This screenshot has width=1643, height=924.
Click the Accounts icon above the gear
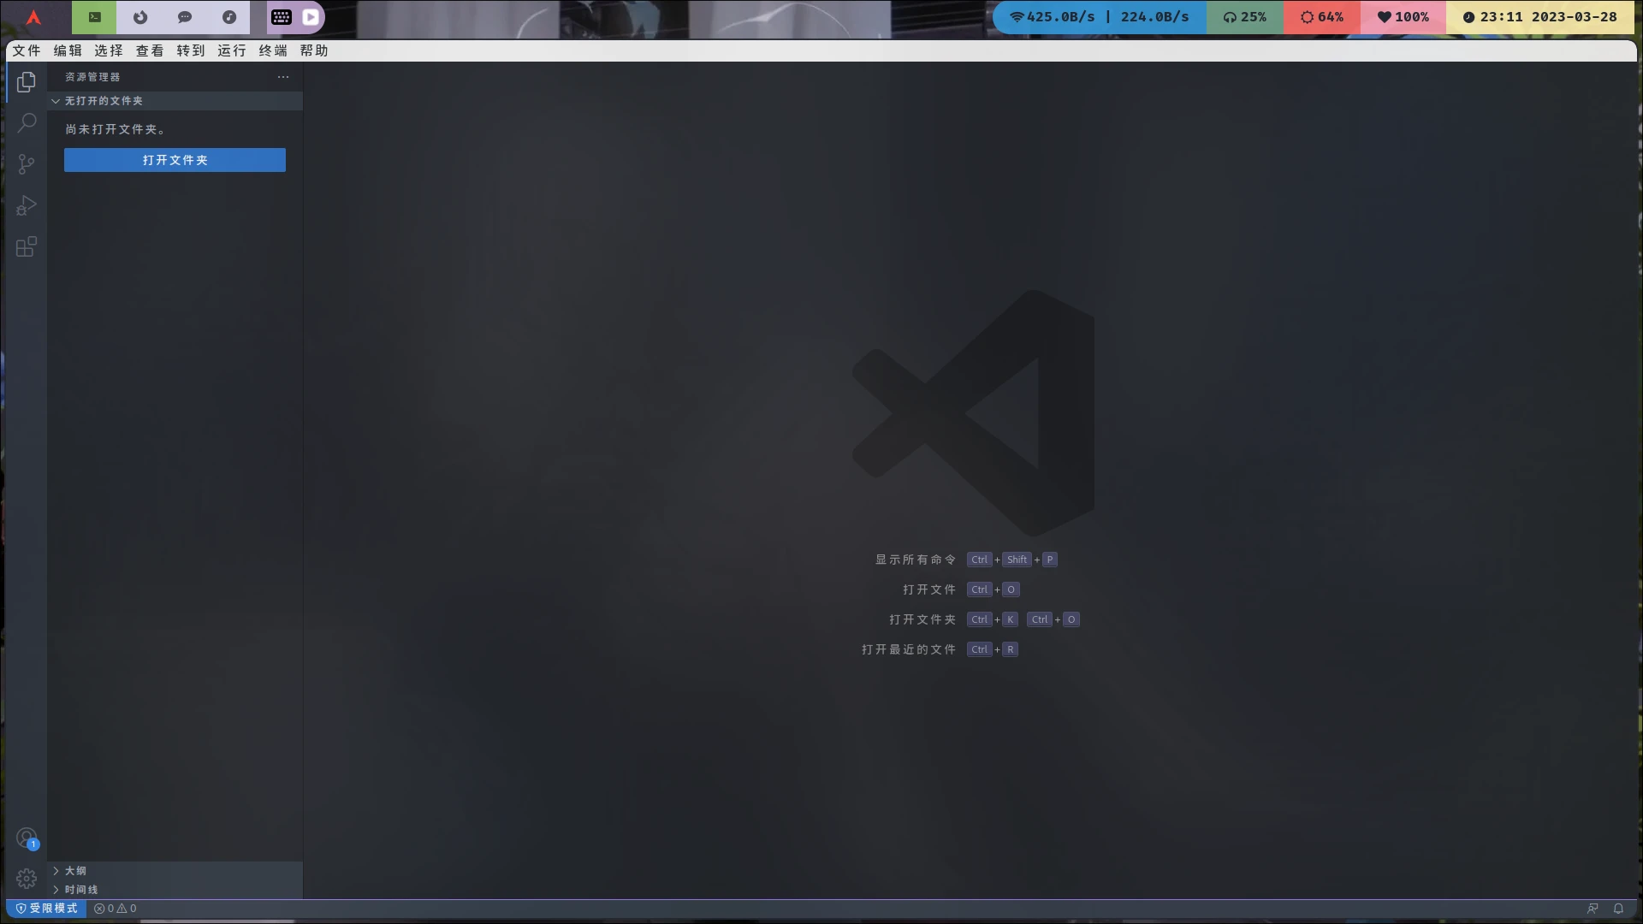point(26,838)
